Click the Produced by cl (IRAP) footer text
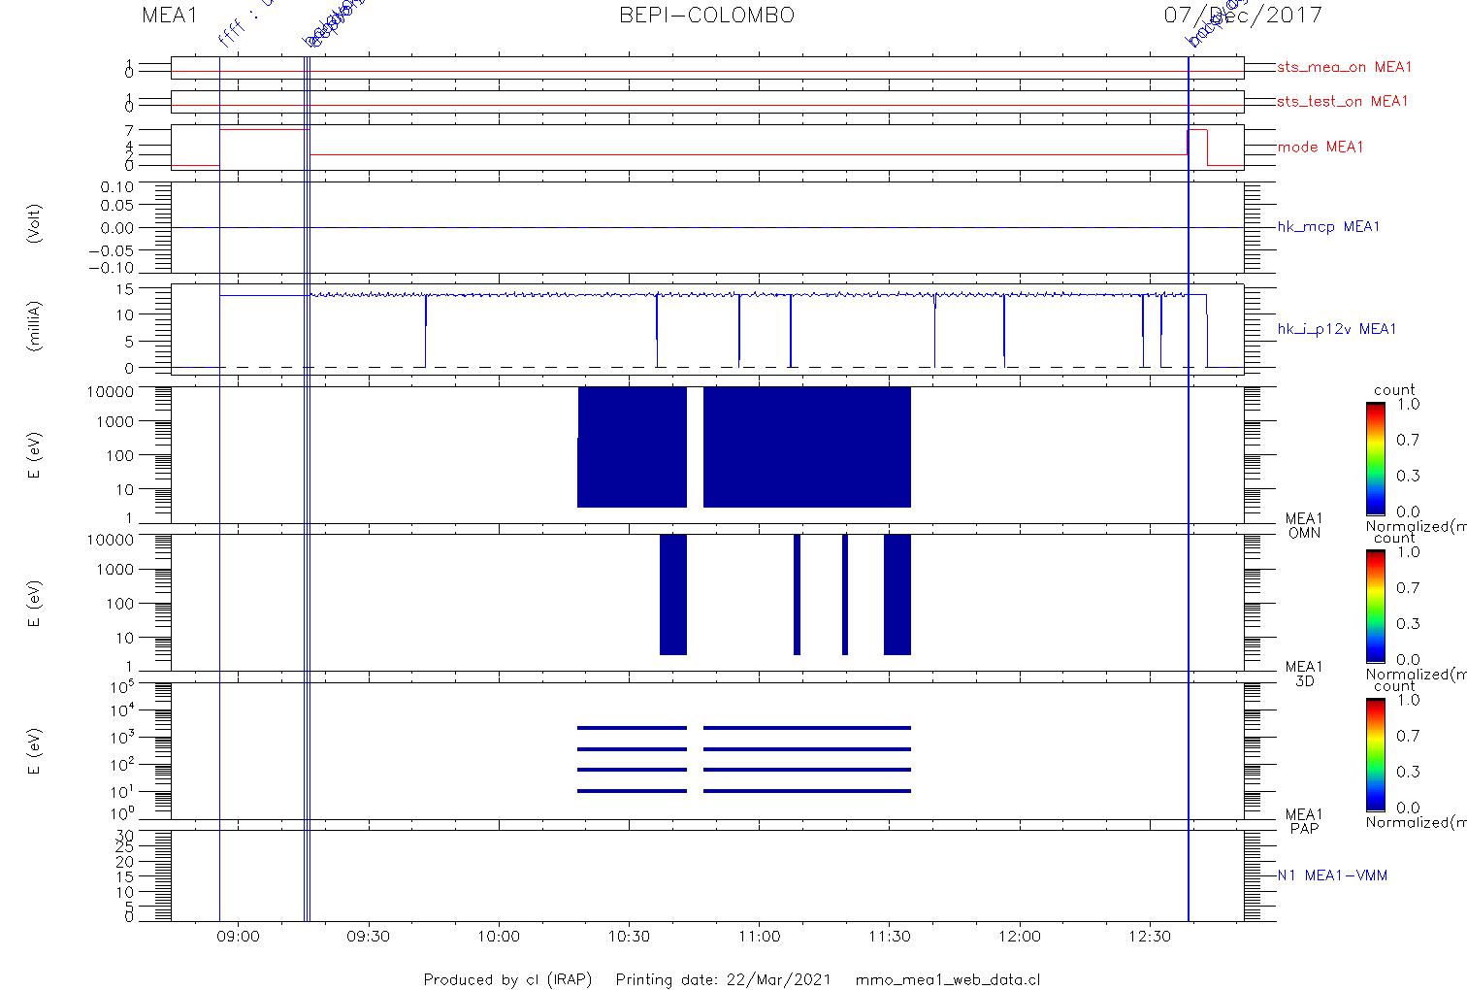Viewport: 1467px width, 990px height. 507,979
